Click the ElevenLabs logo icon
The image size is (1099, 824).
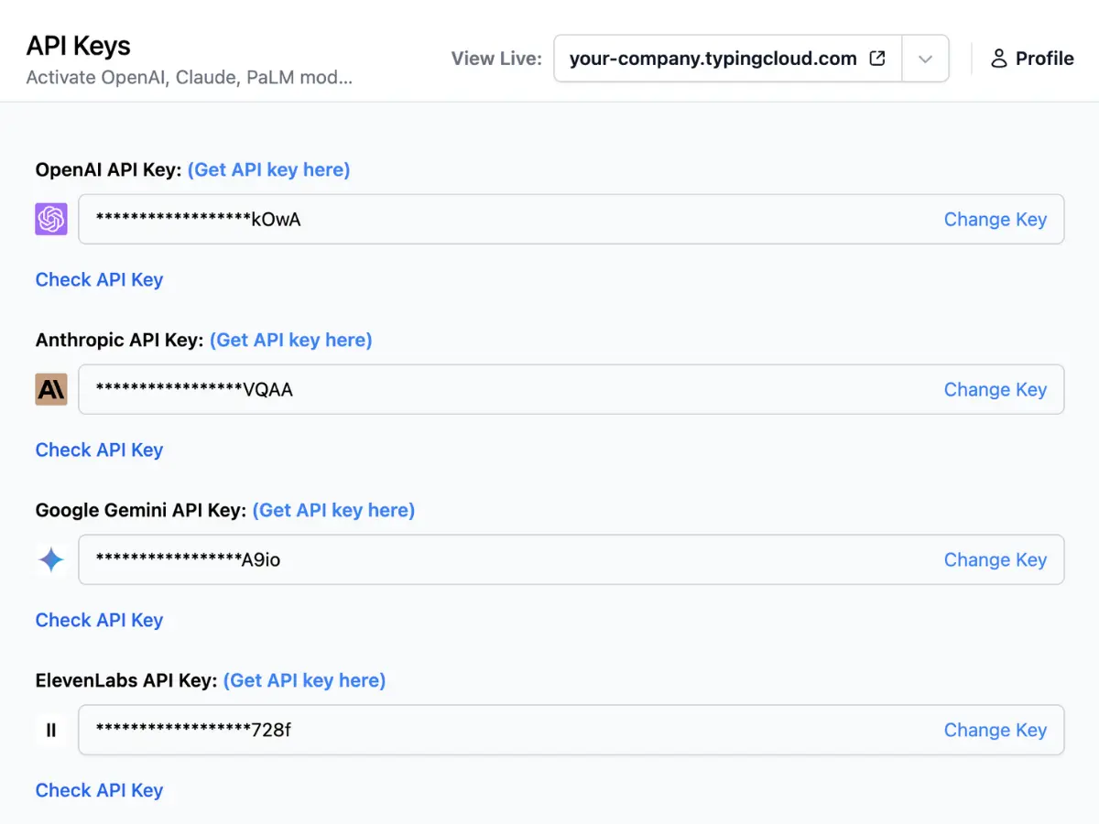[51, 730]
